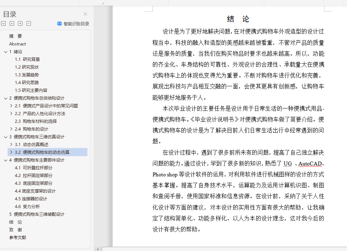The height and width of the screenshot is (251, 347).
Task: Collapse the 3 便携式购物车三维仿真设计 chapter
Action: [6, 137]
